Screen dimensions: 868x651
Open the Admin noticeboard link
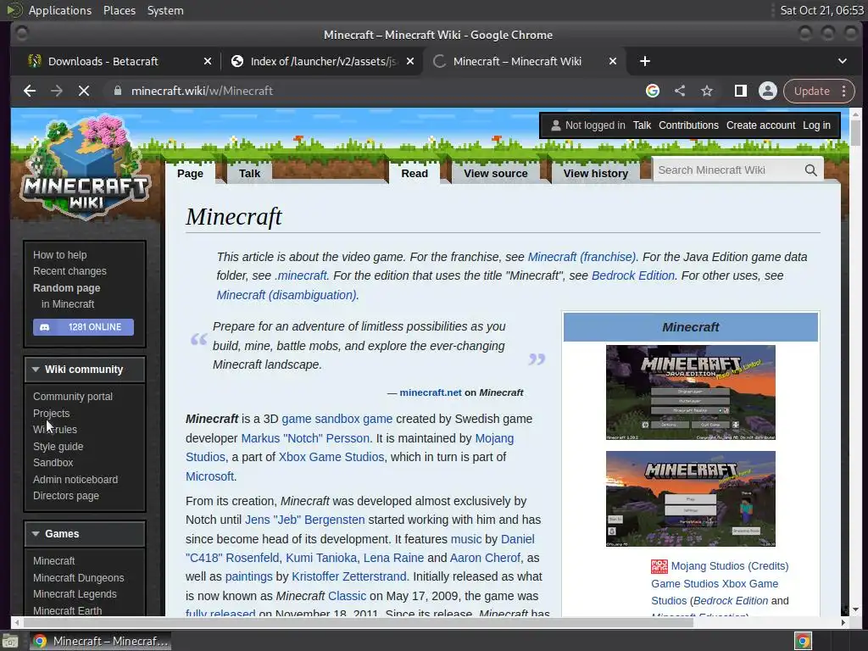(75, 480)
